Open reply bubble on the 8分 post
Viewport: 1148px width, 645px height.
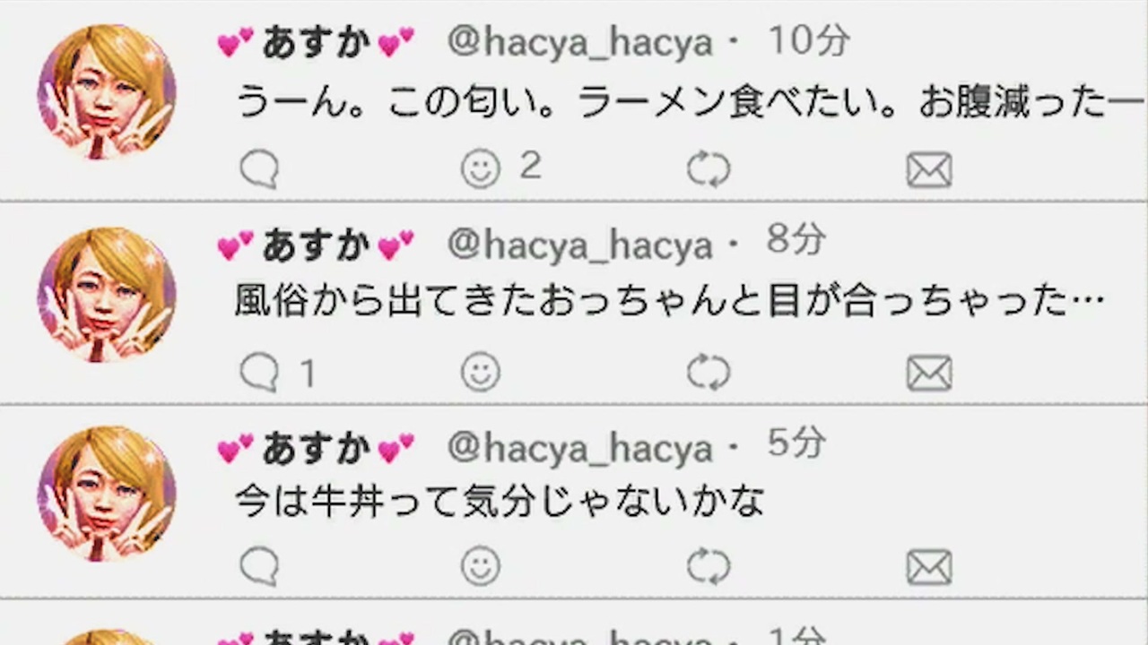(x=260, y=373)
